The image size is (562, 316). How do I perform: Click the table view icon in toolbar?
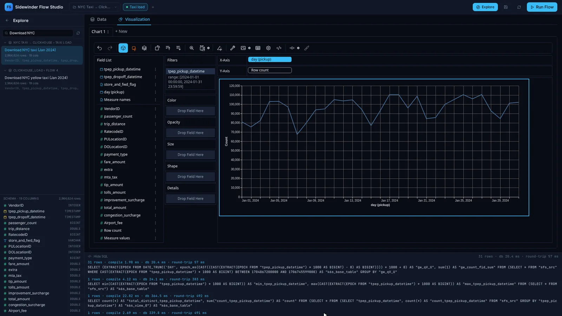click(258, 48)
